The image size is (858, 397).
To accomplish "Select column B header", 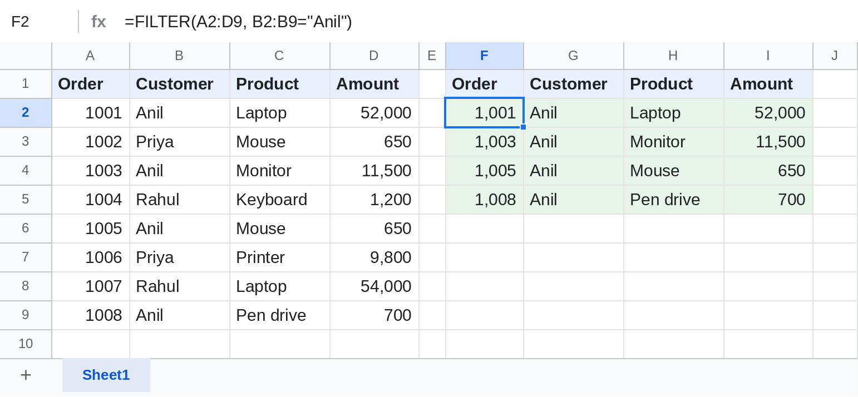I will [180, 56].
